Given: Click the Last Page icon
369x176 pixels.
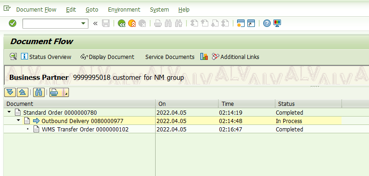Looking at the screenshot, I should [x=225, y=24].
